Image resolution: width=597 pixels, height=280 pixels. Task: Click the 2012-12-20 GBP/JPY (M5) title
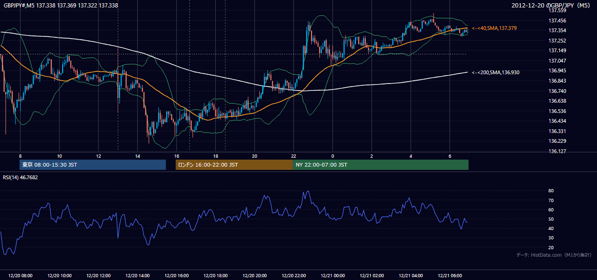point(552,6)
